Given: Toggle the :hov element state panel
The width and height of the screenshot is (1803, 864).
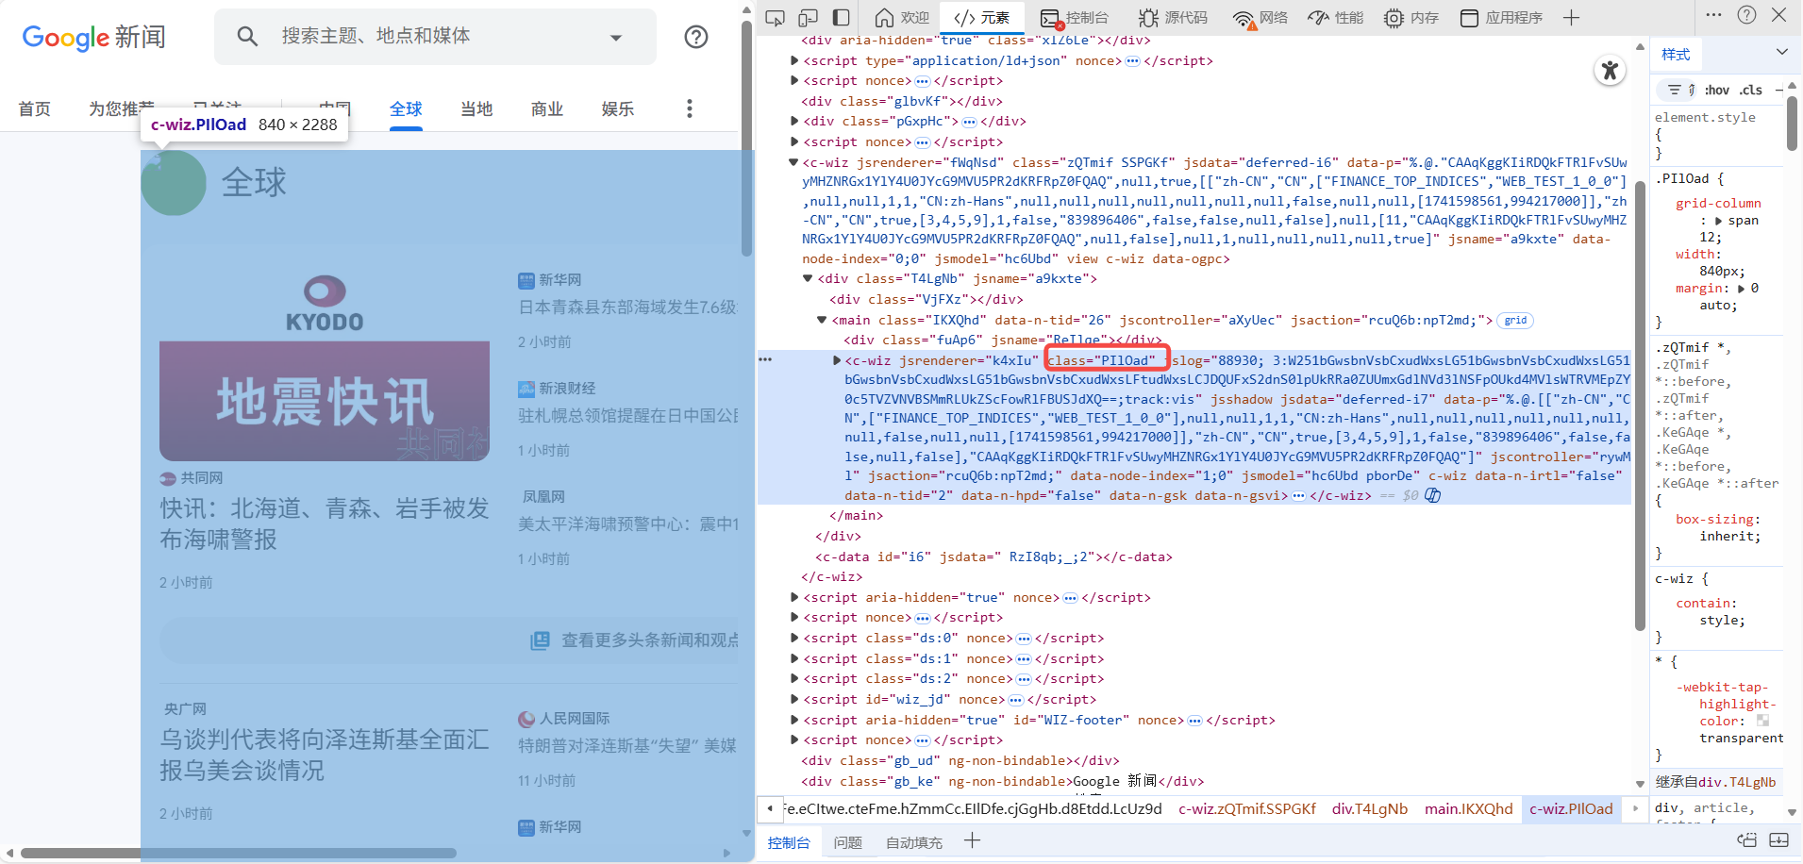Looking at the screenshot, I should pos(1717,91).
